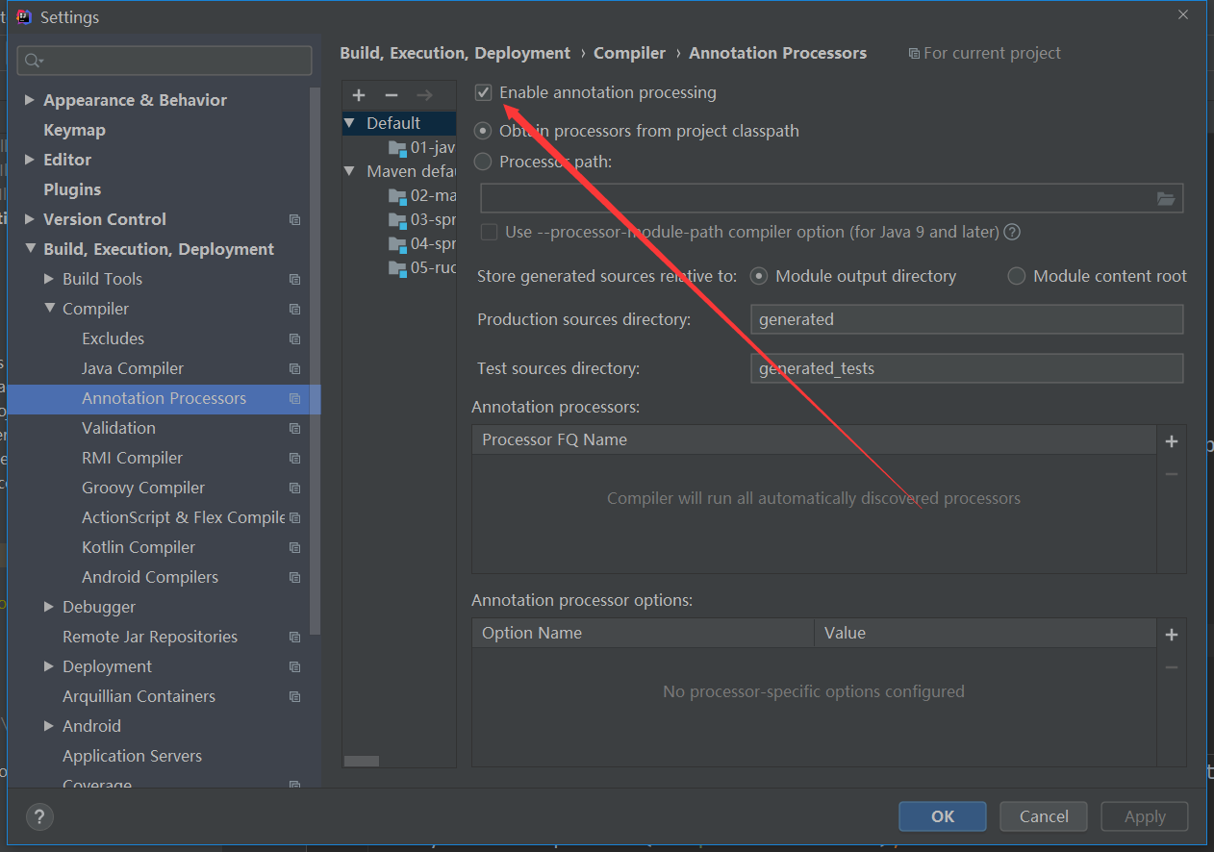Close the Settings dialog
This screenshot has height=852, width=1214.
pos(1183,14)
